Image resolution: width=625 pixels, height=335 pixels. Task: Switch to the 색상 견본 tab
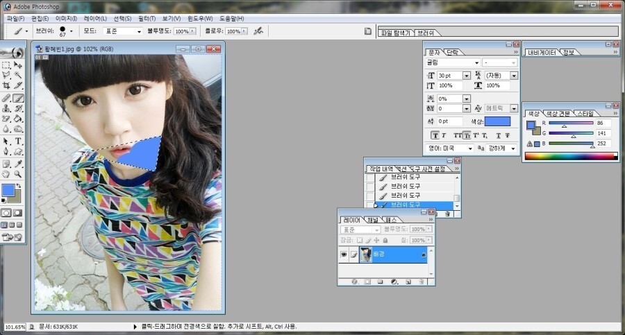558,114
